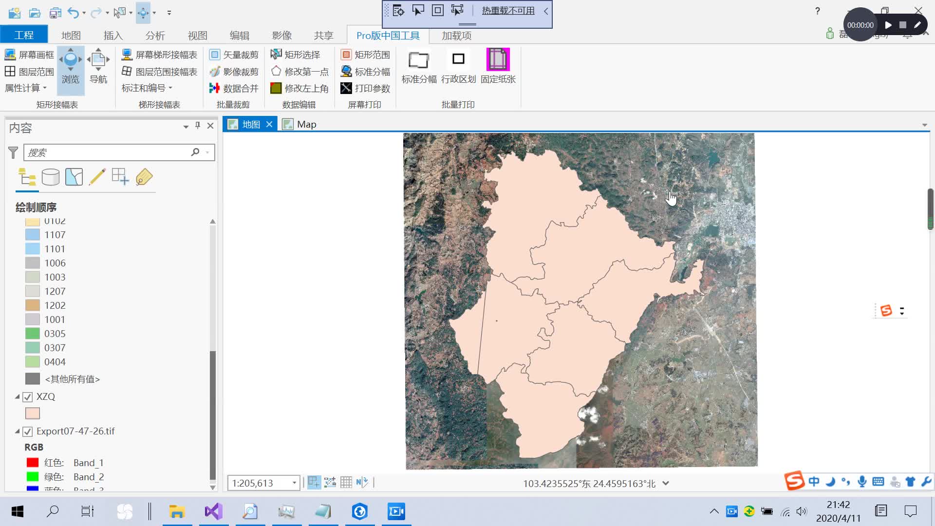
Task: Click the 打印参数 tool
Action: (x=366, y=88)
